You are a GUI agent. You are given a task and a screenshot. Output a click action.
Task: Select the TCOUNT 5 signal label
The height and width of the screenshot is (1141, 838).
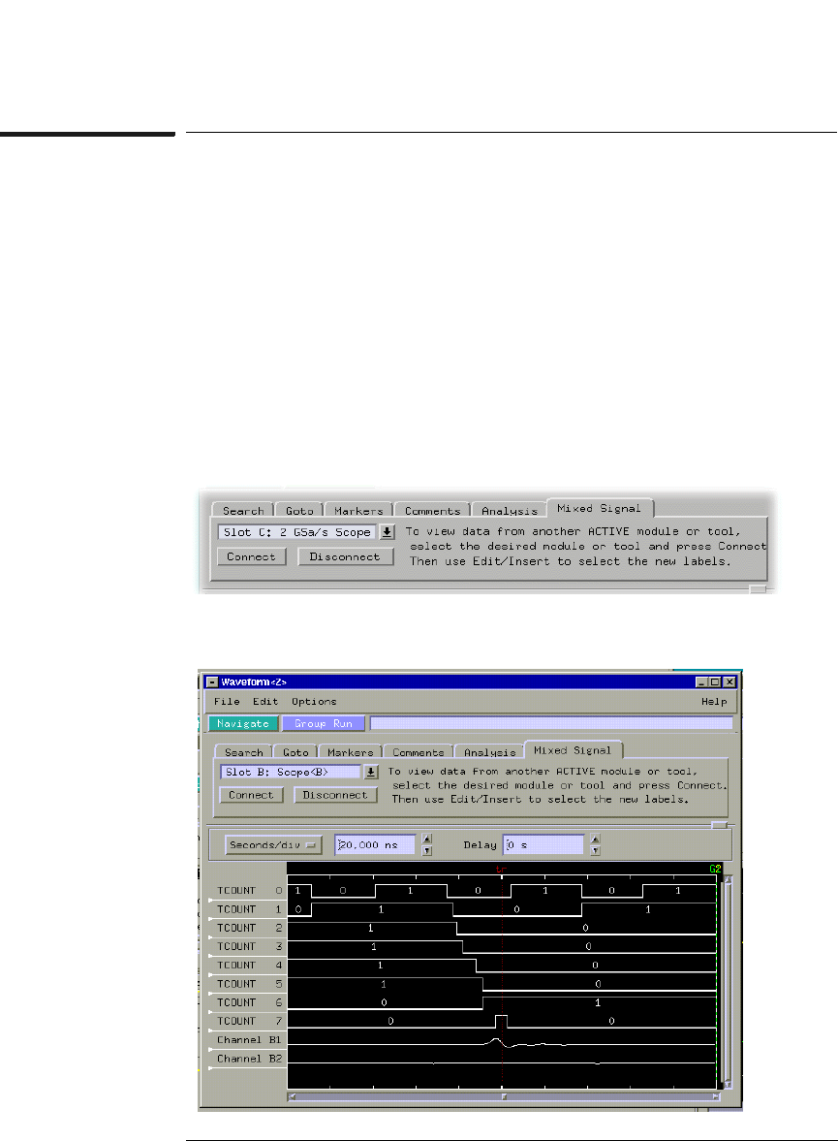(x=248, y=984)
